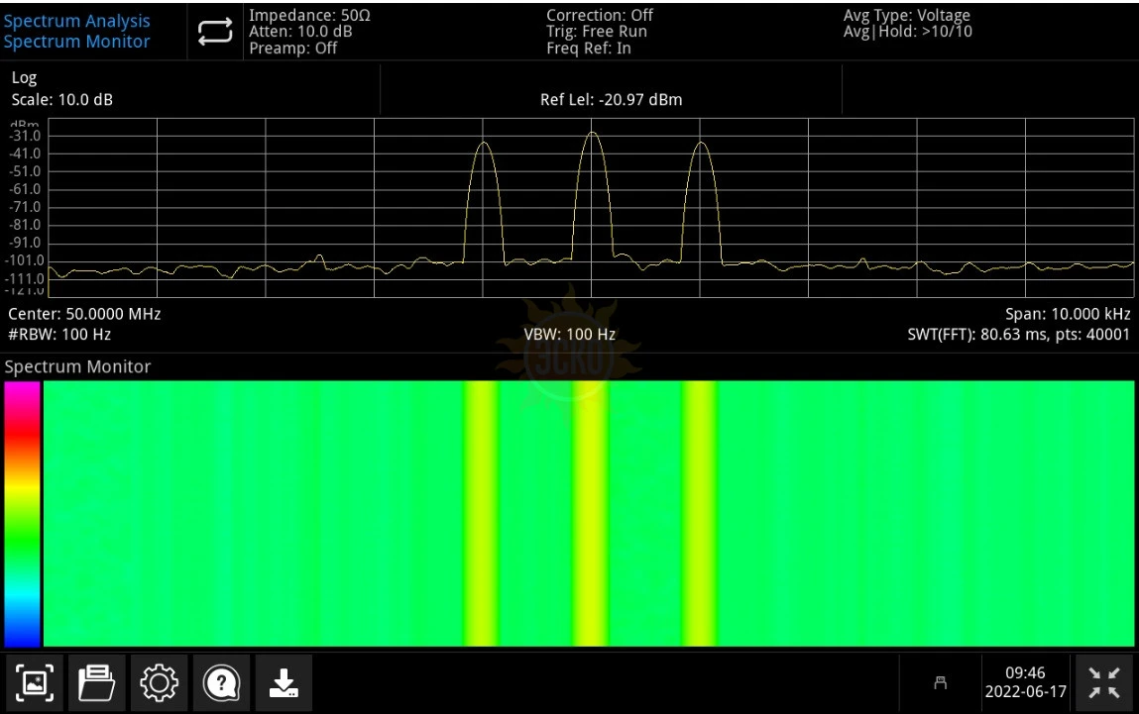The height and width of the screenshot is (714, 1139).
Task: Click the LAN connection status icon
Action: tap(941, 682)
